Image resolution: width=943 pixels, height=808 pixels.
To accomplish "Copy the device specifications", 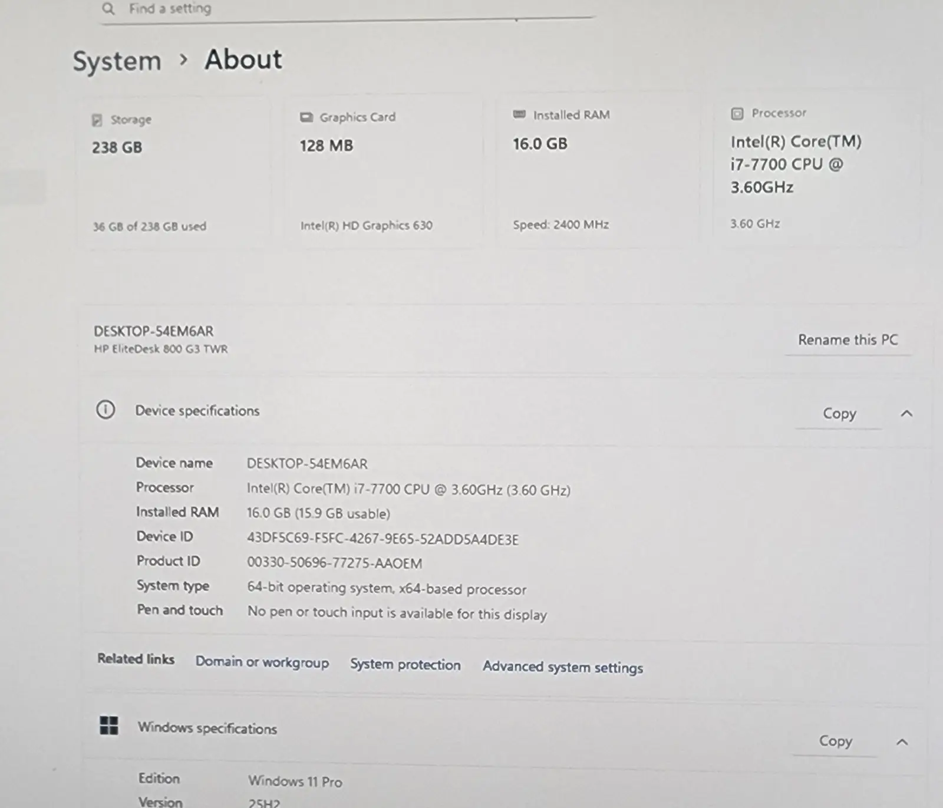I will (x=839, y=414).
